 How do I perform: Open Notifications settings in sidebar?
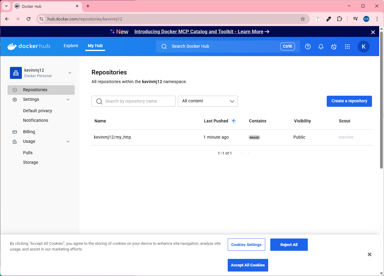tap(35, 121)
